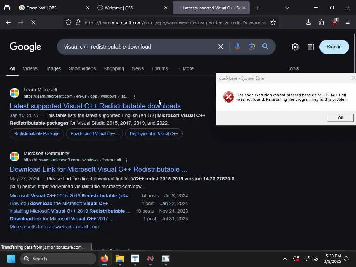Viewport: 356px width, 267px height.
Task: Search by voice with the microphone
Action: [237, 47]
